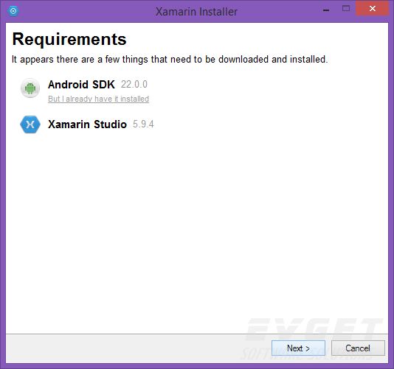Maximize the Xamarin Installer window
The height and width of the screenshot is (369, 394).
click(346, 9)
